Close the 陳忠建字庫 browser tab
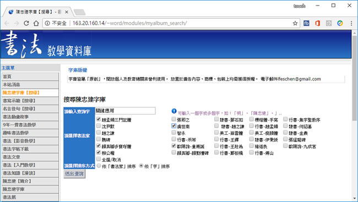This screenshot has height=202, width=358. (67, 12)
